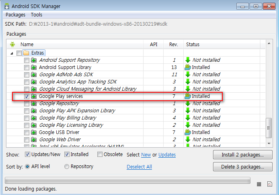
Task: Click the scrollbar down arrow
Action: point(269,143)
